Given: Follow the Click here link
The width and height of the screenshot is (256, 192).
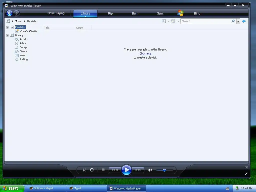Looking at the screenshot, I should tap(145, 53).
